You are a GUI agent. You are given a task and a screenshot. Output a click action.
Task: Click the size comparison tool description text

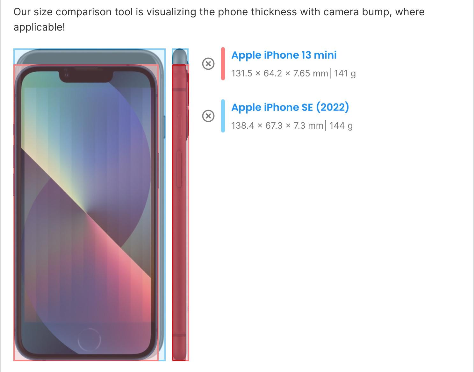click(219, 19)
